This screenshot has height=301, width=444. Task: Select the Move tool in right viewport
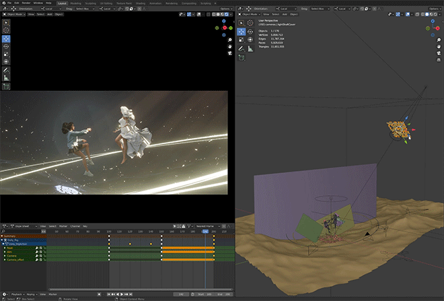[242, 32]
